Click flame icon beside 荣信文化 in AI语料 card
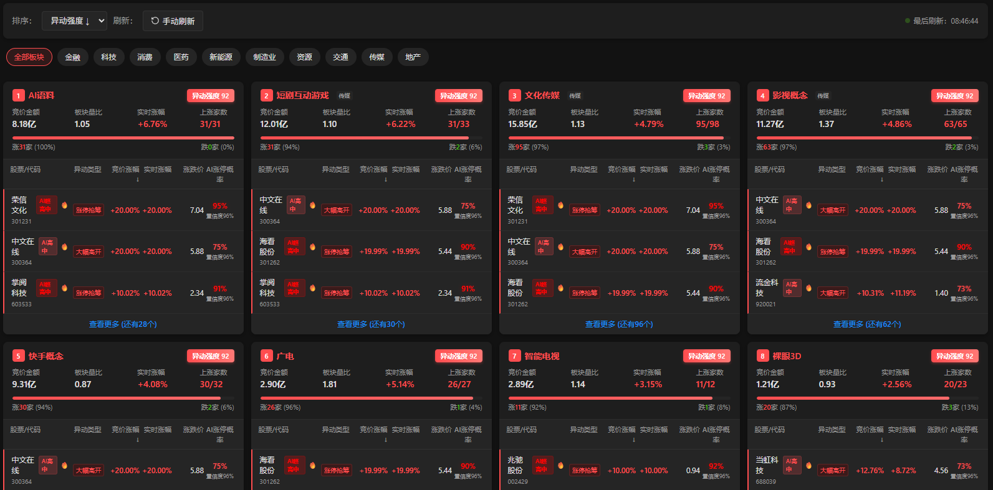This screenshot has height=490, width=993. point(64,205)
